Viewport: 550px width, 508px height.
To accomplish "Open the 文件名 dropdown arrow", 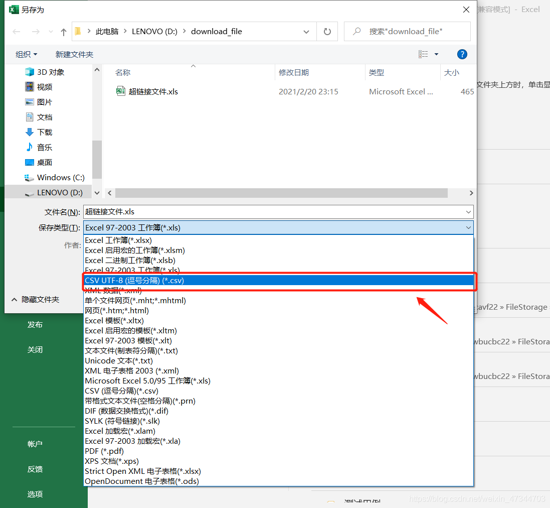I will tap(468, 212).
